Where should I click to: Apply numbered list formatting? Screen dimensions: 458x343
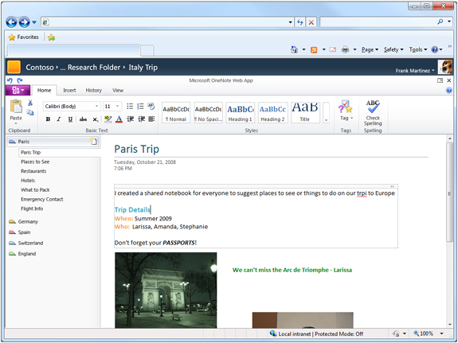click(x=140, y=107)
